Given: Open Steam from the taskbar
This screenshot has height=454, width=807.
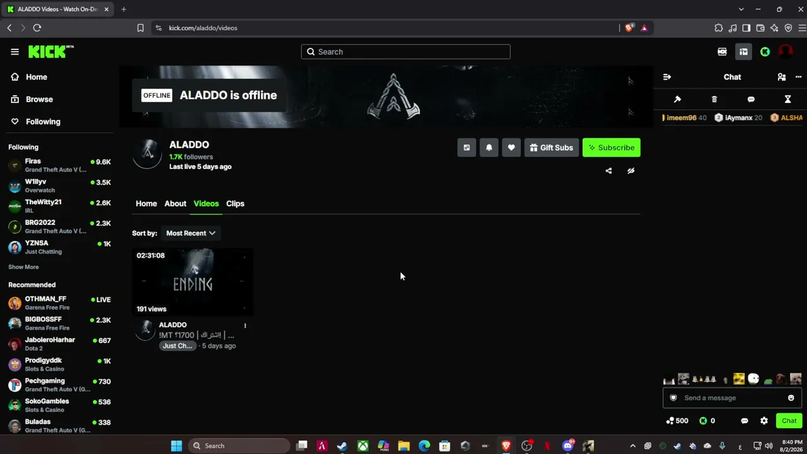Looking at the screenshot, I should 342,446.
